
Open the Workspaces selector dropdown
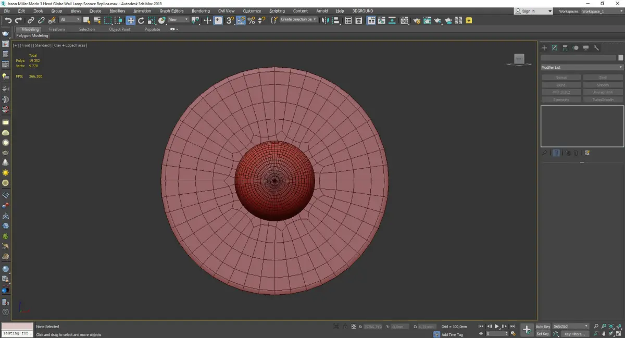(602, 11)
